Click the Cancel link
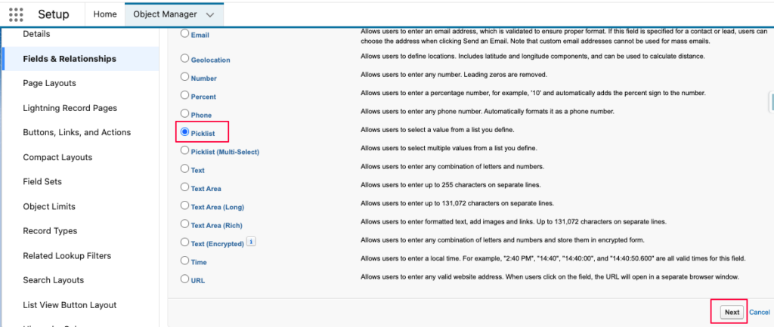This screenshot has width=774, height=327. point(759,312)
